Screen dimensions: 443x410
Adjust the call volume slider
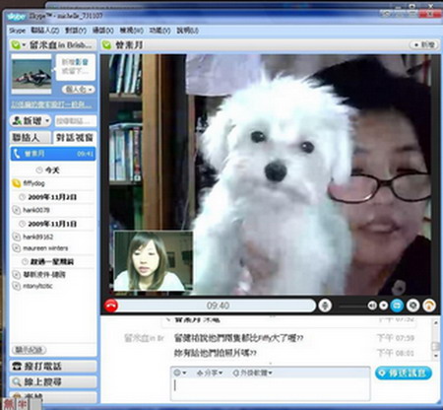[352, 307]
